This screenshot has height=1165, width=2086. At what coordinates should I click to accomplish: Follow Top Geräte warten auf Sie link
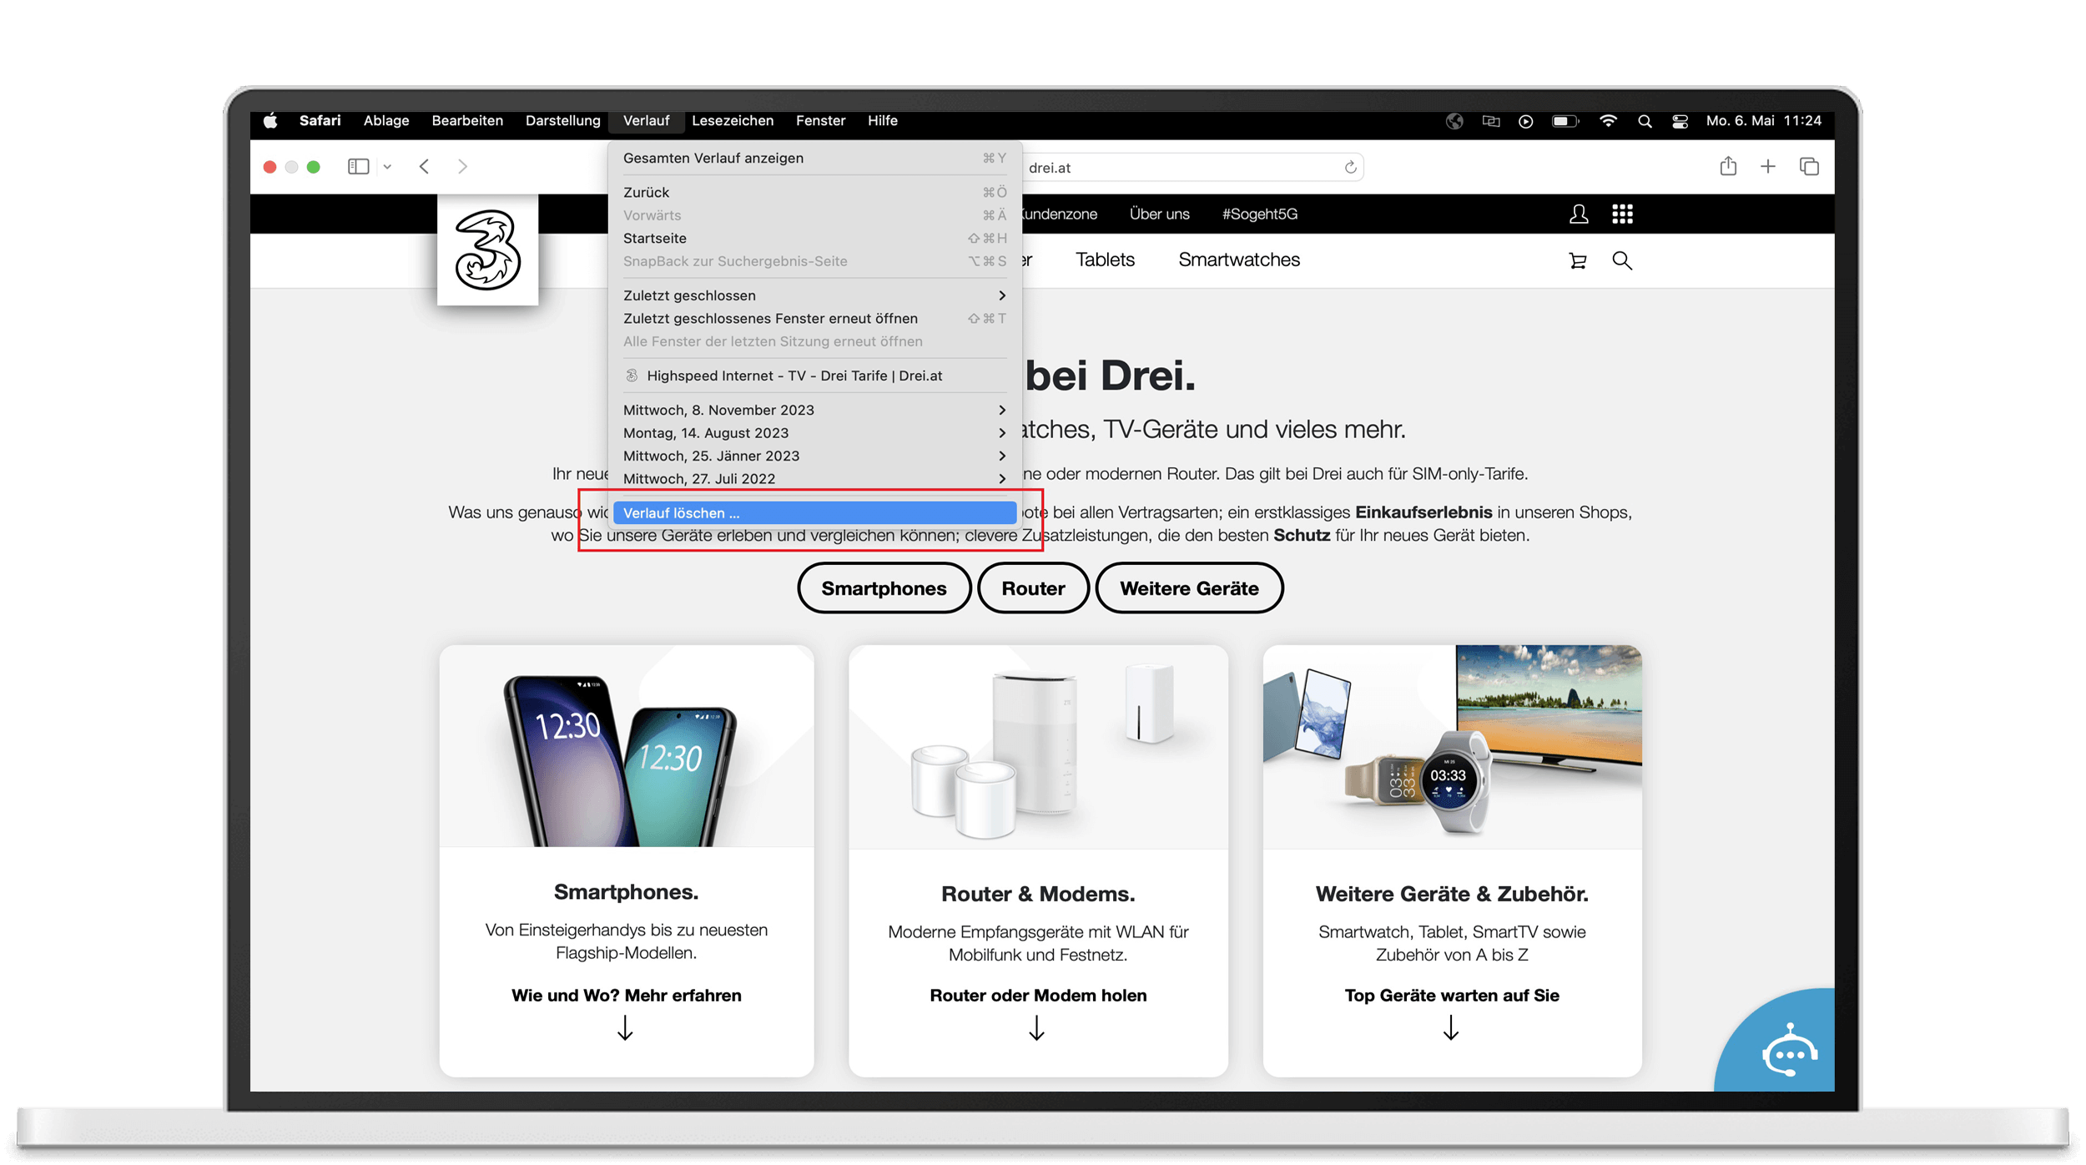(1452, 996)
